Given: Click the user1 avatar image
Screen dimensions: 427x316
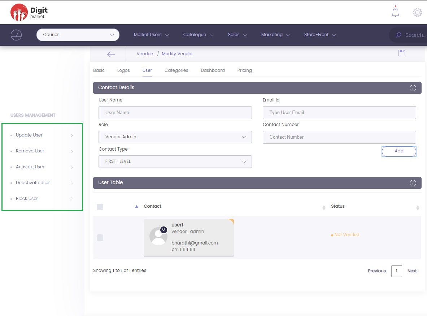Looking at the screenshot, I should pyautogui.click(x=158, y=236).
